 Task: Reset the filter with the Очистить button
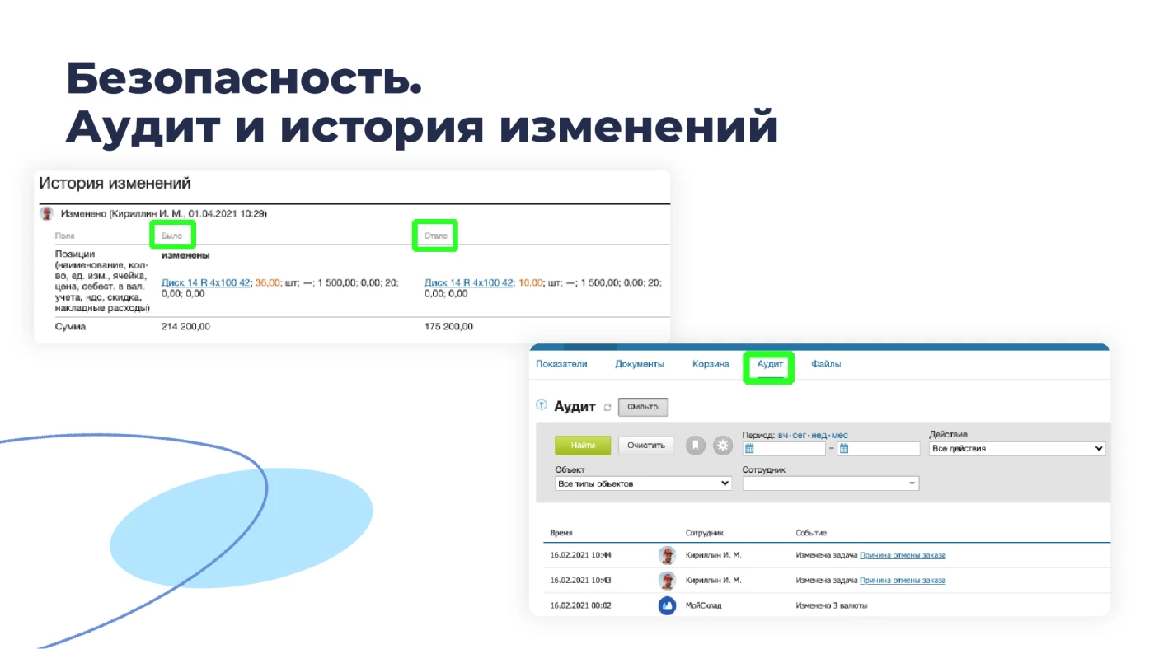[x=646, y=446]
